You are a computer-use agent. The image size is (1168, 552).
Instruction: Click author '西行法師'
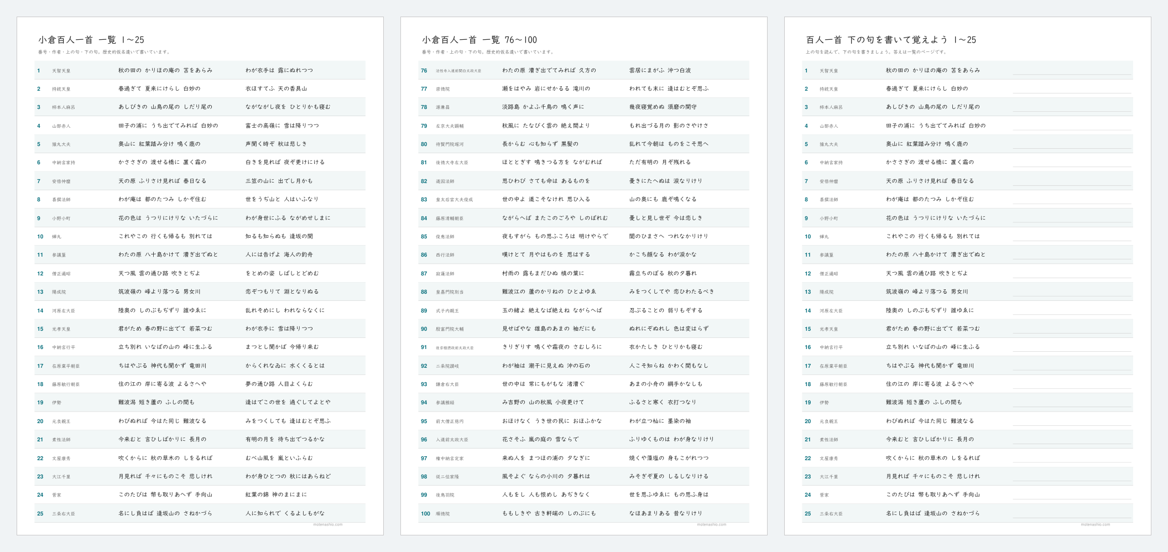click(x=445, y=255)
